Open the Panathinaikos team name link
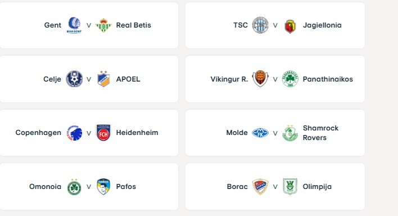The height and width of the screenshot is (216, 398). point(328,79)
